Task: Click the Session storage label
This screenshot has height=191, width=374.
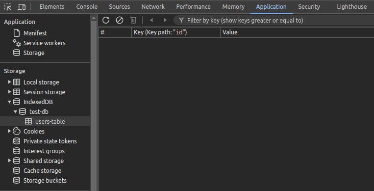Action: (44, 92)
